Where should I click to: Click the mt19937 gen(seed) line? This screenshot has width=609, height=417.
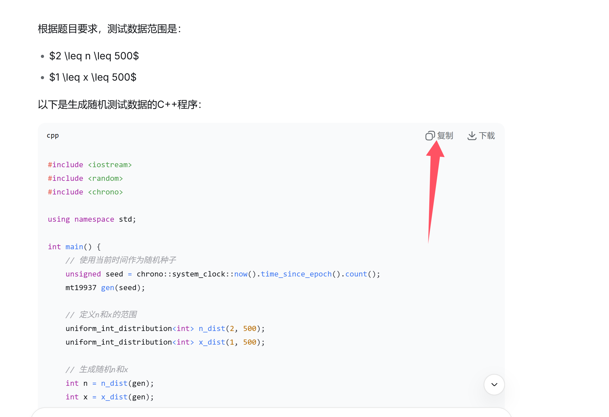click(x=105, y=288)
